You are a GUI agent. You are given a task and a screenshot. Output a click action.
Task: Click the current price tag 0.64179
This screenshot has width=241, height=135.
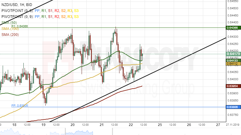tap(233, 54)
